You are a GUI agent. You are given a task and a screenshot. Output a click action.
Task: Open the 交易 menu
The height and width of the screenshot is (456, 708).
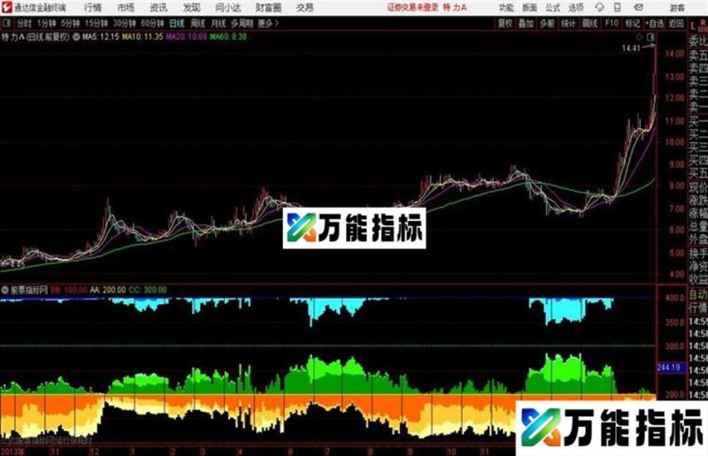(x=304, y=8)
